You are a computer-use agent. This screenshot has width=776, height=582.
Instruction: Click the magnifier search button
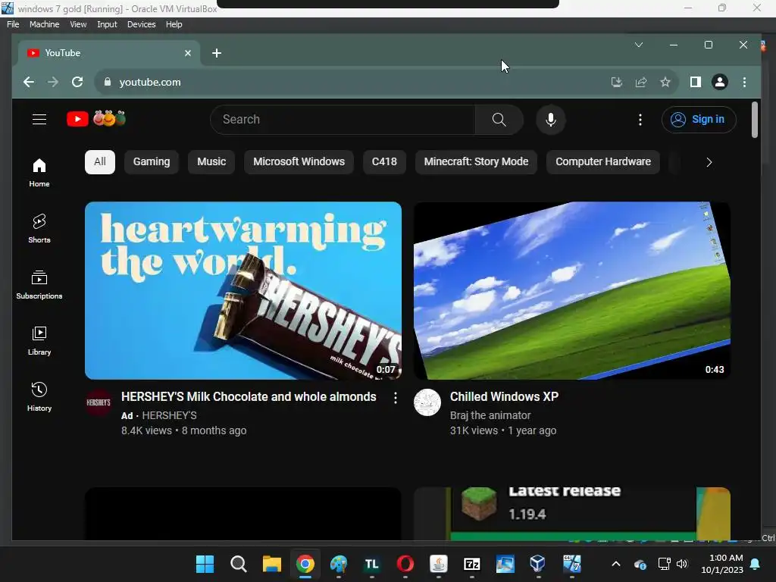click(x=499, y=119)
